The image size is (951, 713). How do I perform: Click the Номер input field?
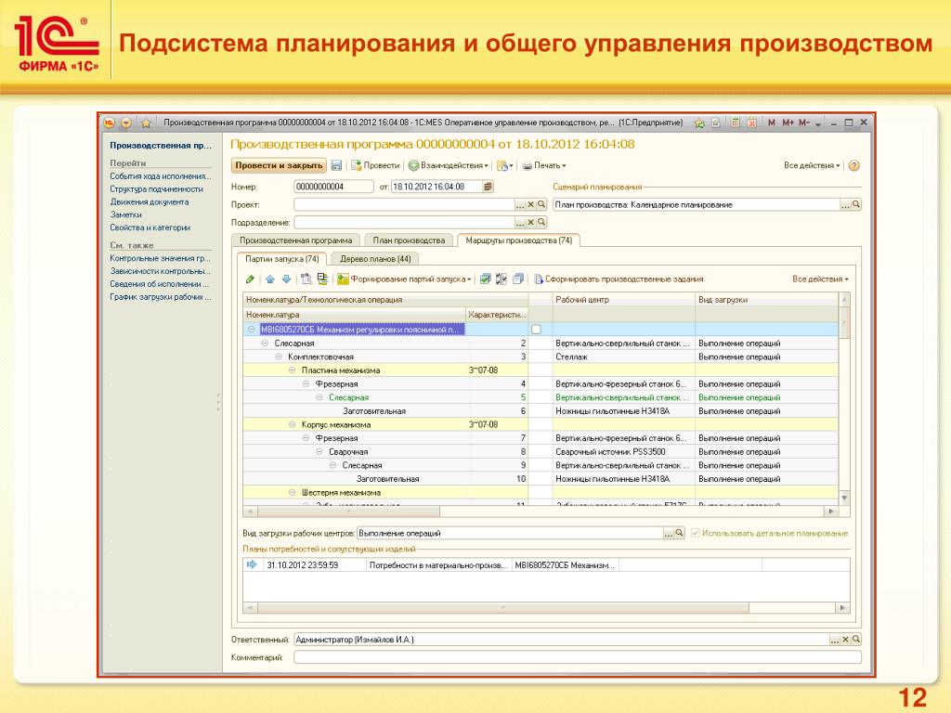coord(333,187)
